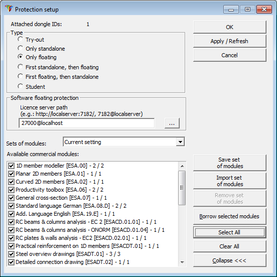The image size is (277, 277).
Task: Maximize the Protection setup window
Action: coord(247,10)
